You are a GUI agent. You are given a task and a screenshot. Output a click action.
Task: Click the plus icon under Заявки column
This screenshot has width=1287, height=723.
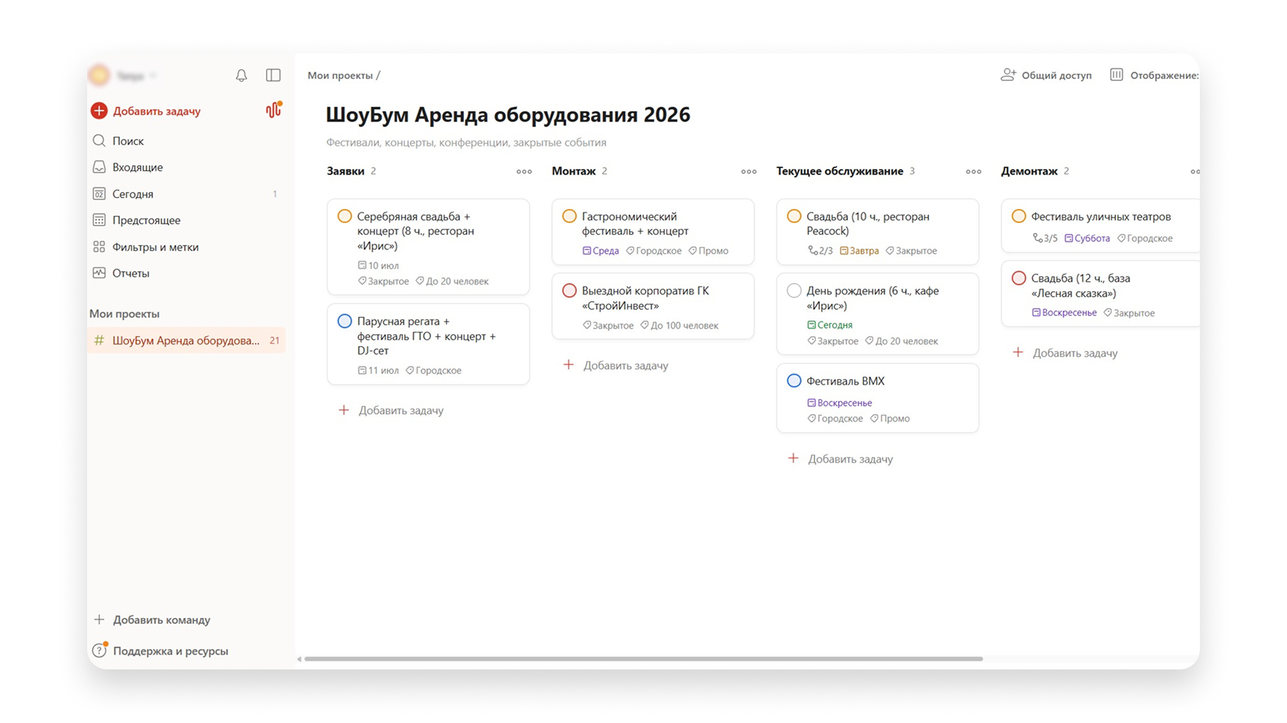(x=344, y=410)
